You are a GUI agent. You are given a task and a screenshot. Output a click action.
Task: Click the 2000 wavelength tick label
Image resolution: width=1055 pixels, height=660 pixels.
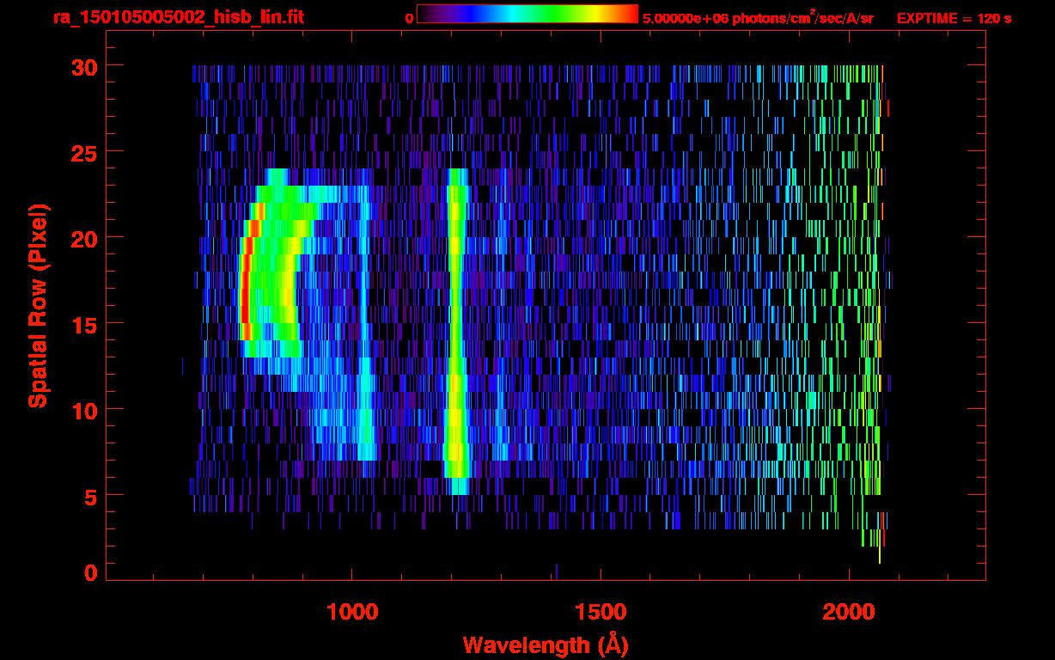pos(849,612)
